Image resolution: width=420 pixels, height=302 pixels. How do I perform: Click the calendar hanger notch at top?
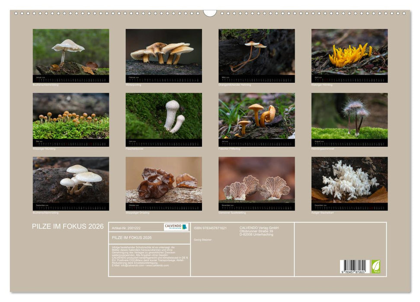point(210,13)
